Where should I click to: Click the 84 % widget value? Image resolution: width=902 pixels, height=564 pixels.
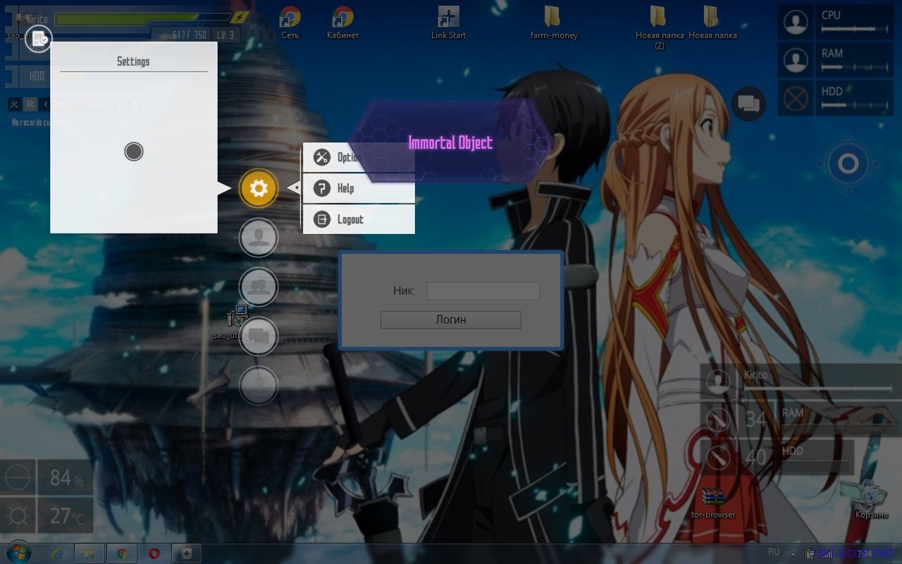click(x=66, y=478)
